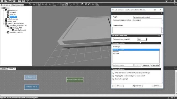Click the icon beside shkatul2_Cube2 #2
The height and width of the screenshot is (99, 177).
(x=8, y=32)
